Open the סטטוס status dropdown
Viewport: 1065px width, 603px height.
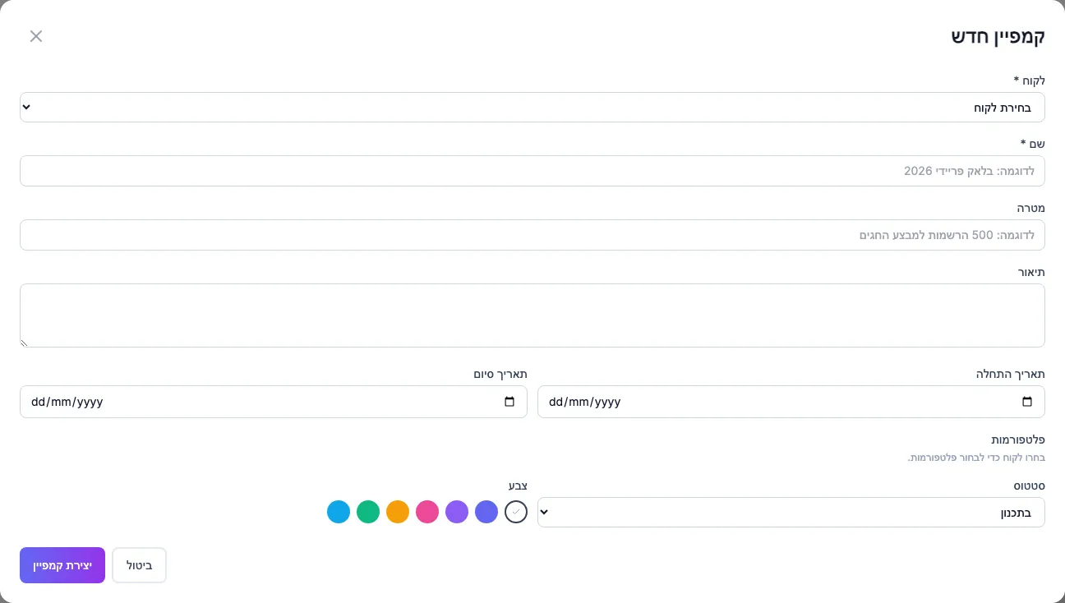tap(791, 512)
